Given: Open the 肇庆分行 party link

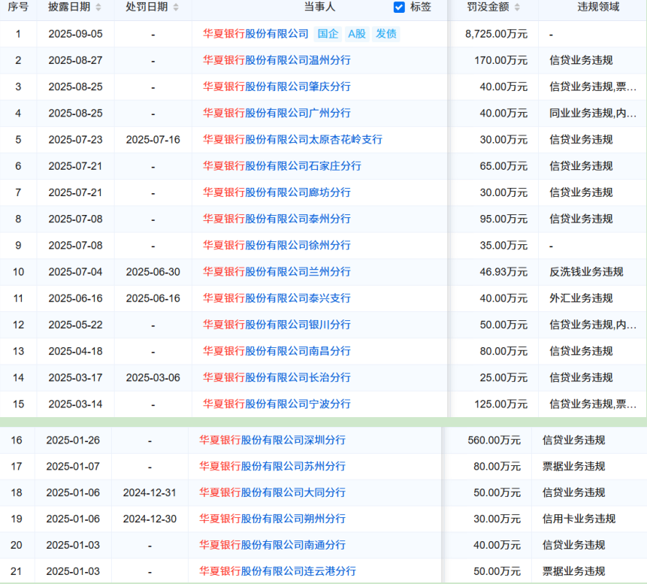Looking at the screenshot, I should point(277,86).
